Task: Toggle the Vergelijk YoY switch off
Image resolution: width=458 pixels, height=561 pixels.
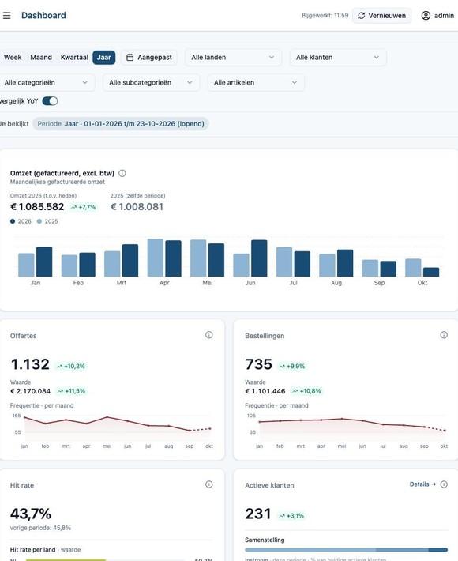Action: [x=50, y=101]
